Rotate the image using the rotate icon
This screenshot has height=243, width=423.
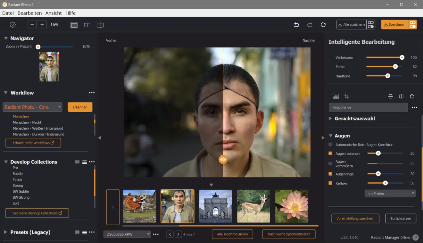coord(412,96)
